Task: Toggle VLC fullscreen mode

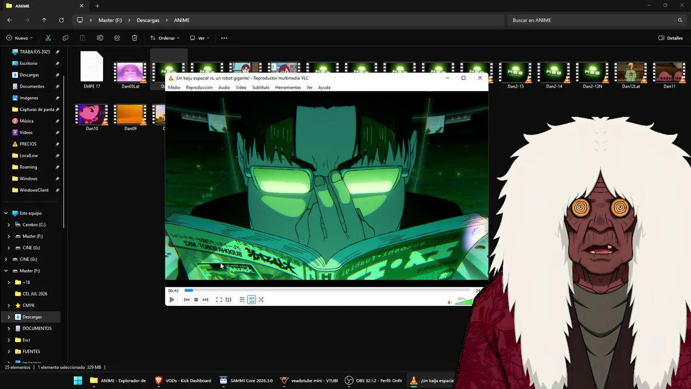Action: (219, 300)
